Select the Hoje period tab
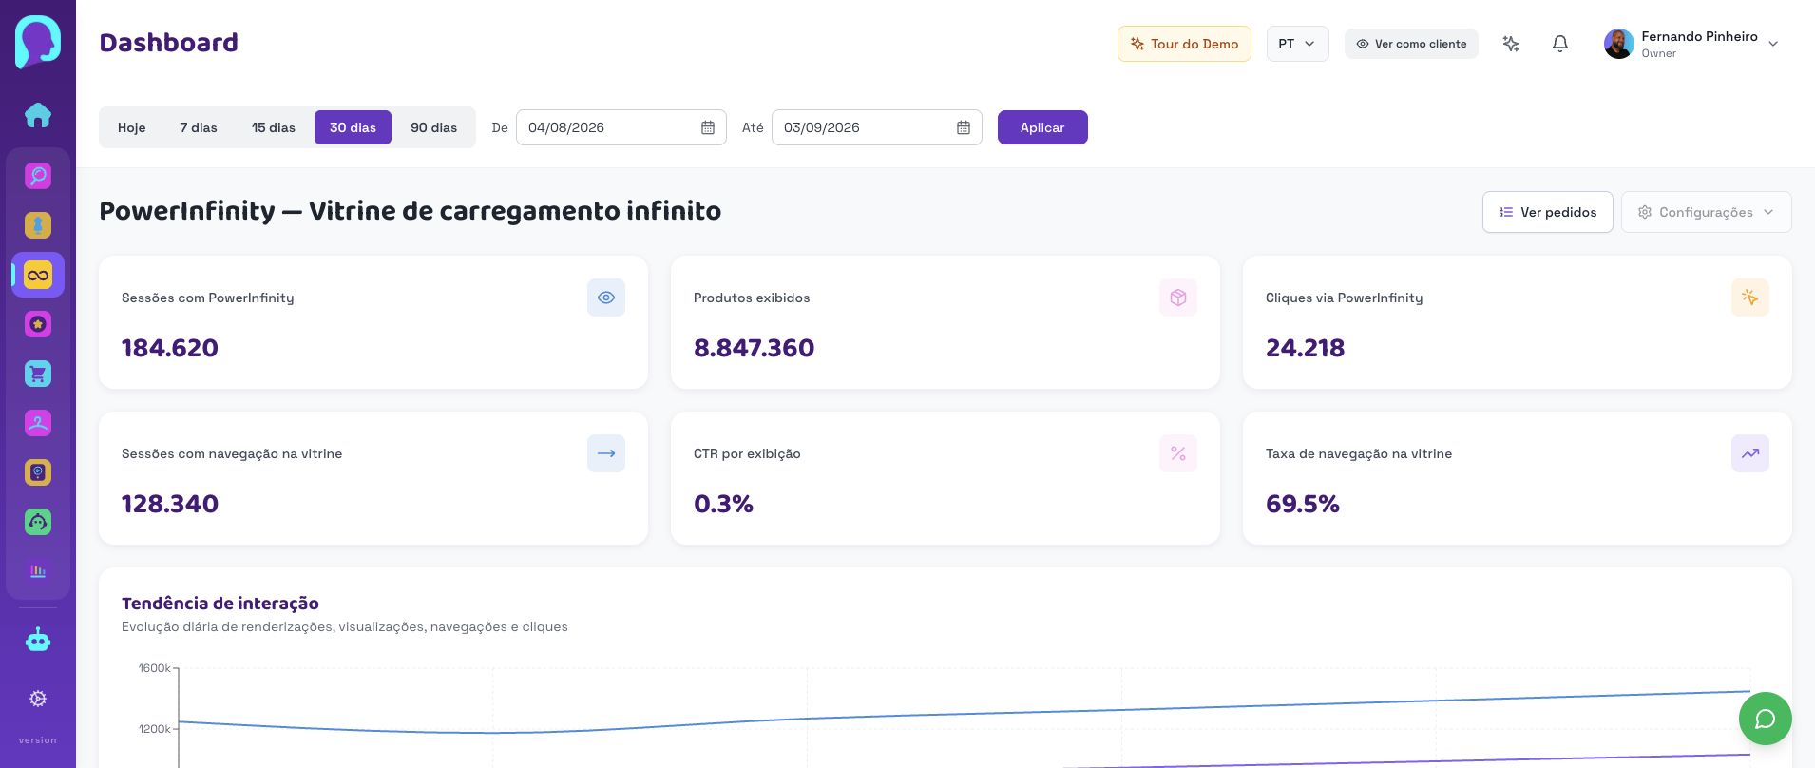1815x768 pixels. click(x=132, y=127)
